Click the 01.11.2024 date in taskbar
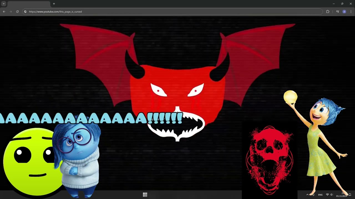The image size is (355, 199). click(x=341, y=196)
